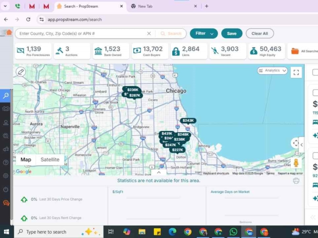Switch map to Map view
This screenshot has height=238, width=318.
tap(26, 160)
